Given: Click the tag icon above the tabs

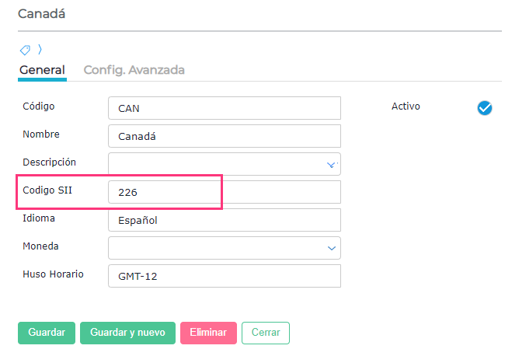Looking at the screenshot, I should (25, 51).
